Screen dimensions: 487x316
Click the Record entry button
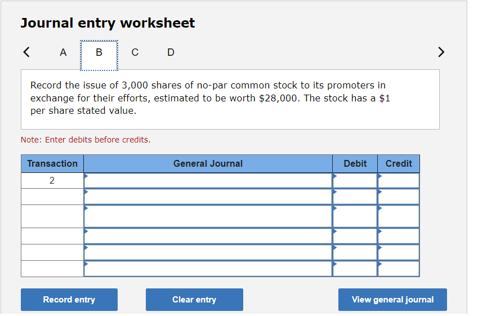point(69,300)
